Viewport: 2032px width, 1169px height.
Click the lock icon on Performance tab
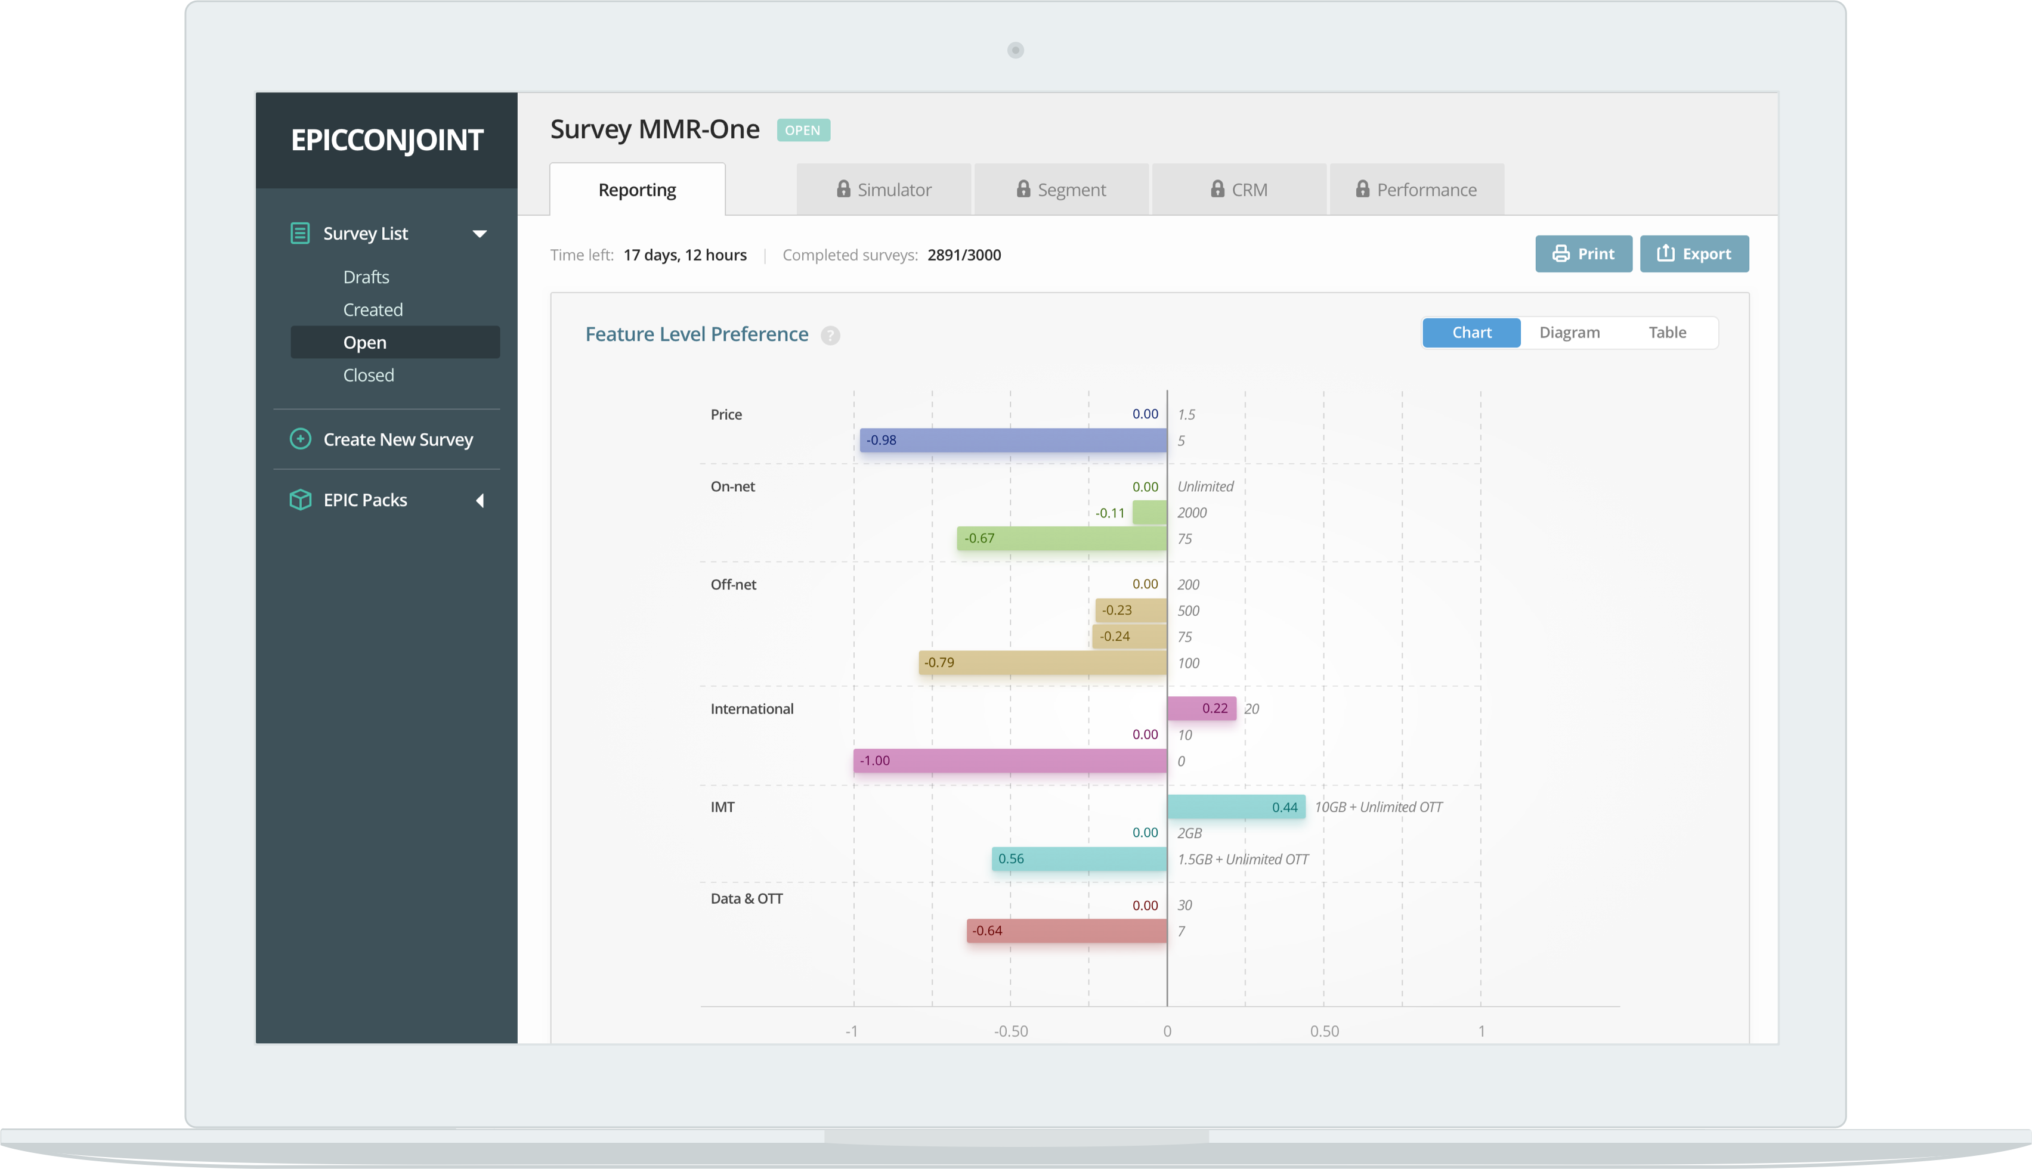[x=1363, y=189]
